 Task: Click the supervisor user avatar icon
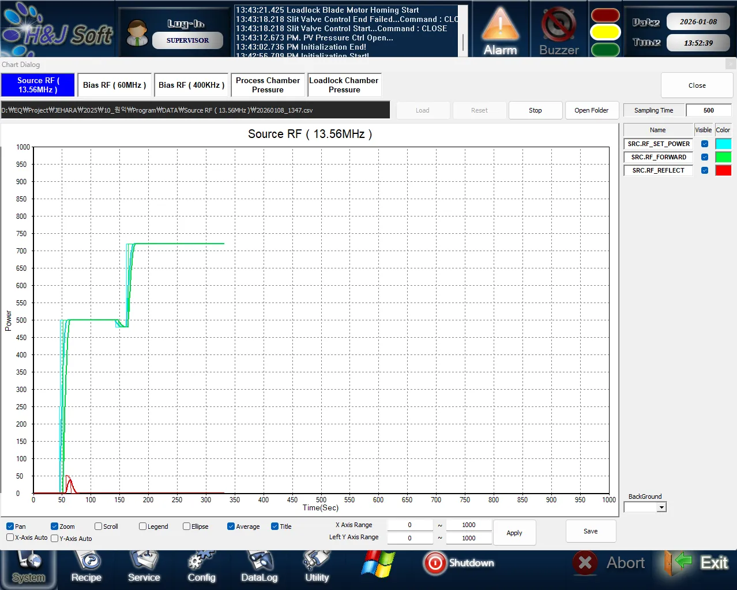[x=137, y=33]
